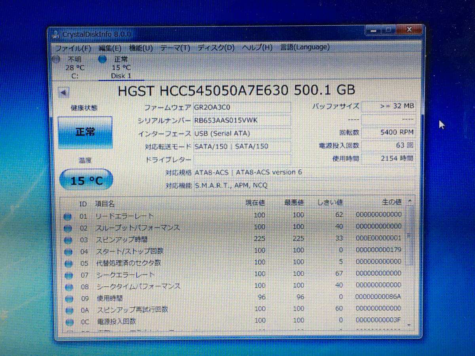Click the transfer mode field SATA/150
Image resolution: width=475 pixels, height=356 pixels.
242,147
